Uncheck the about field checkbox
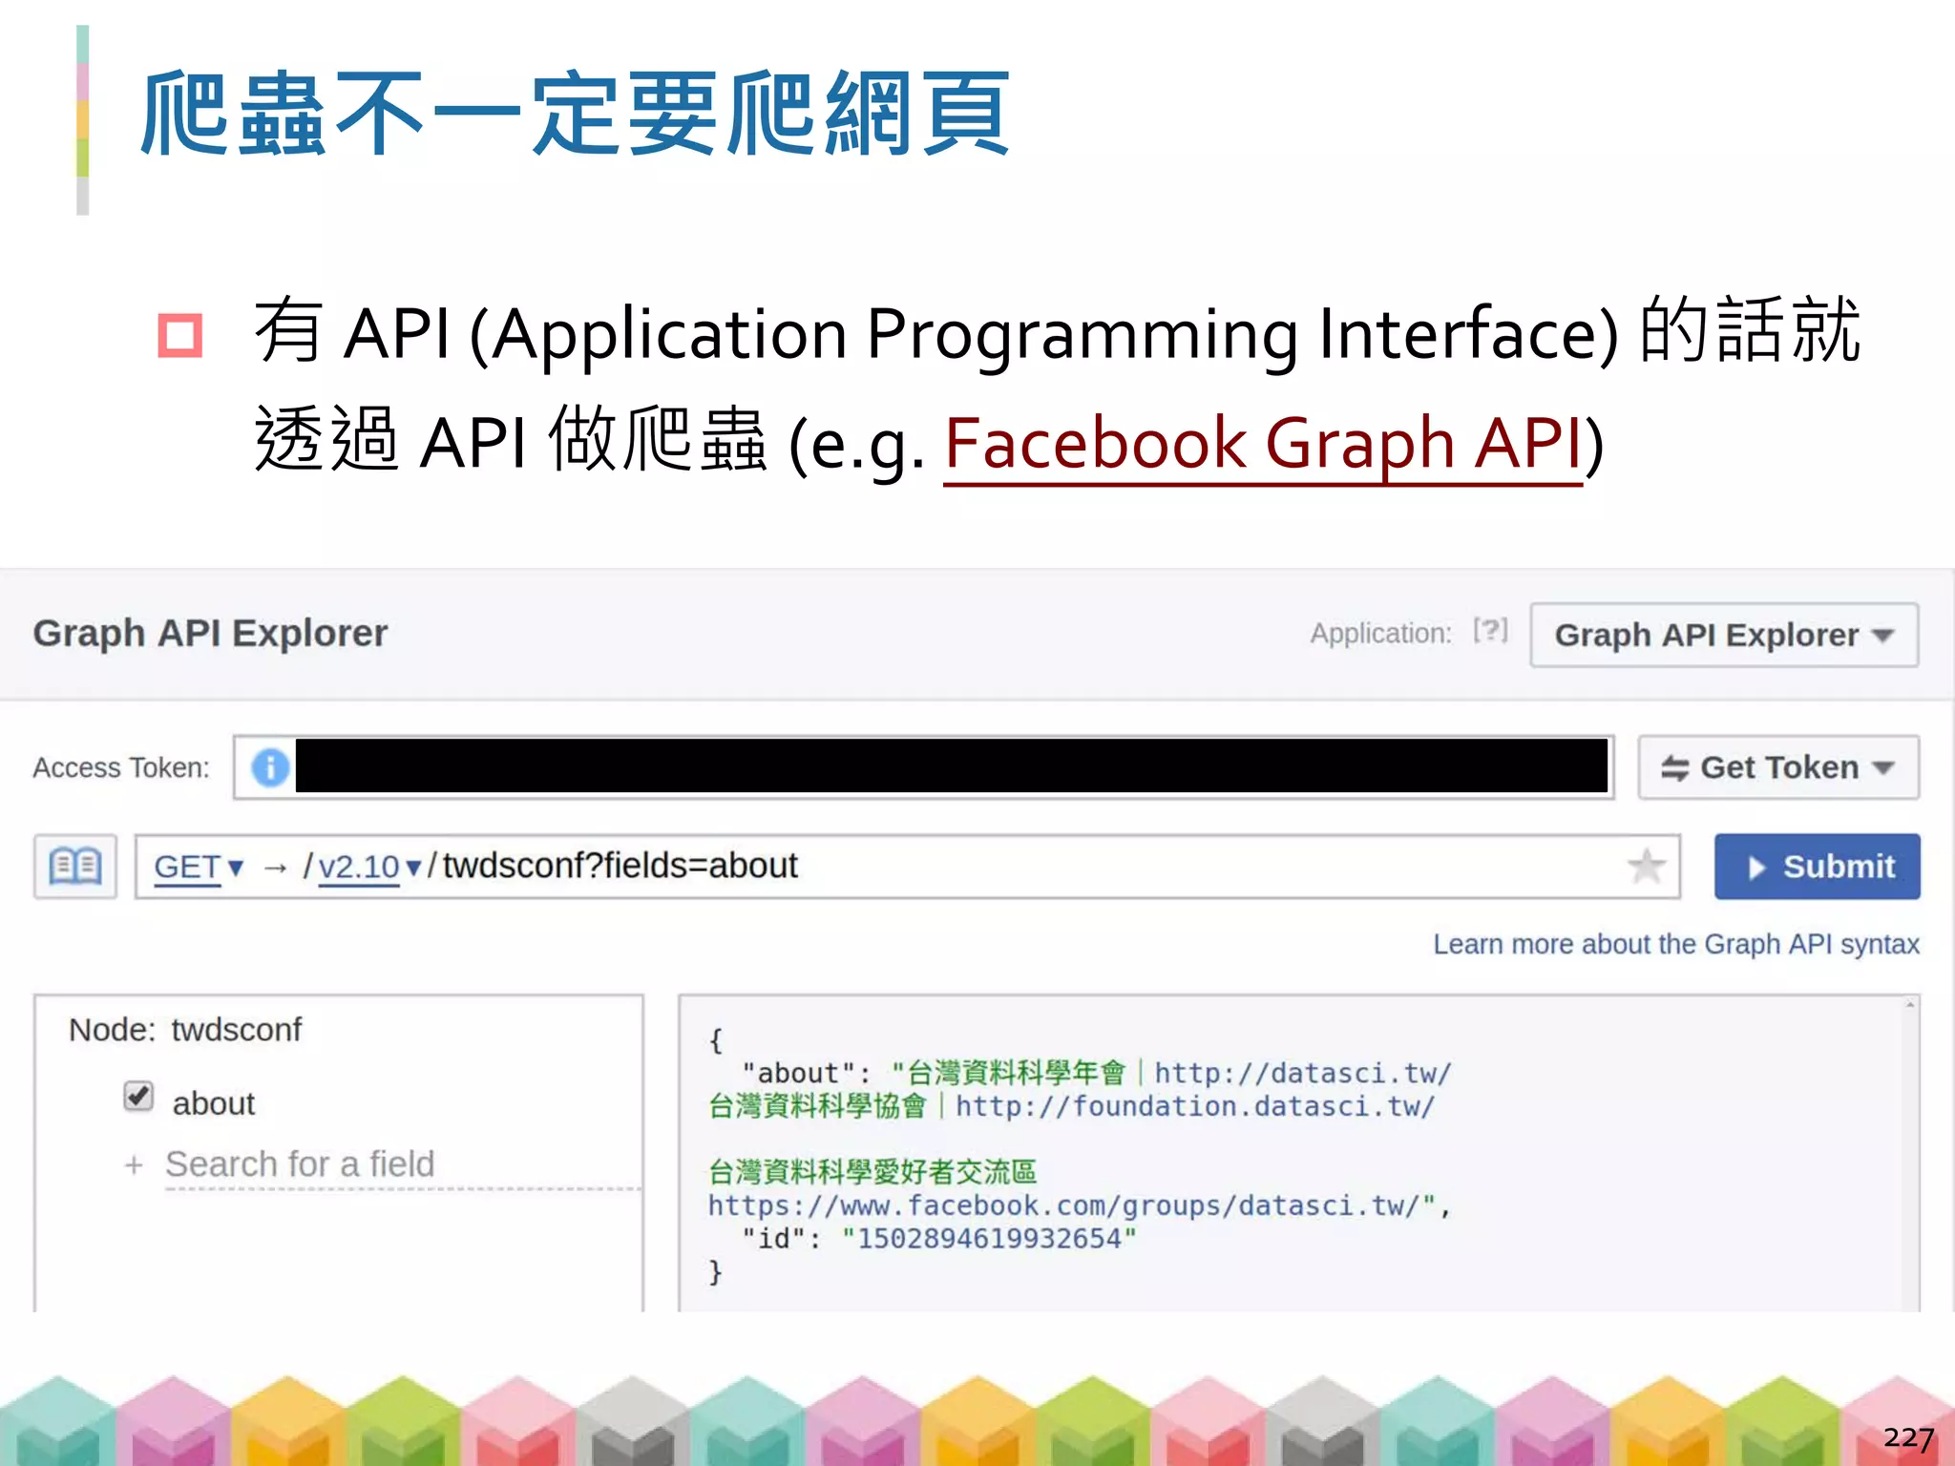1955x1466 pixels. click(138, 1096)
